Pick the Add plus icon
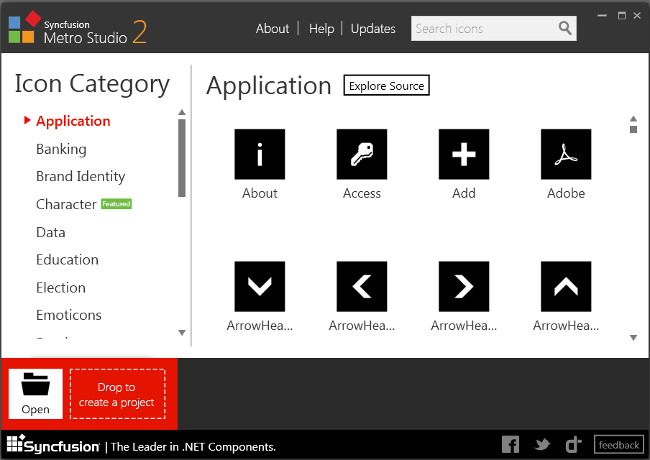The width and height of the screenshot is (650, 460). click(x=464, y=154)
